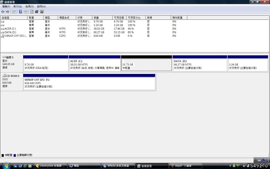The height and width of the screenshot is (169, 270).
Task: Sort by the 可用百分比 column header
Action: (136, 18)
